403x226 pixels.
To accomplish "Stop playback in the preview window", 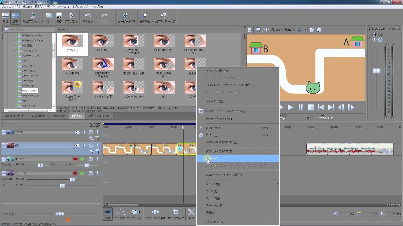I will click(x=311, y=108).
